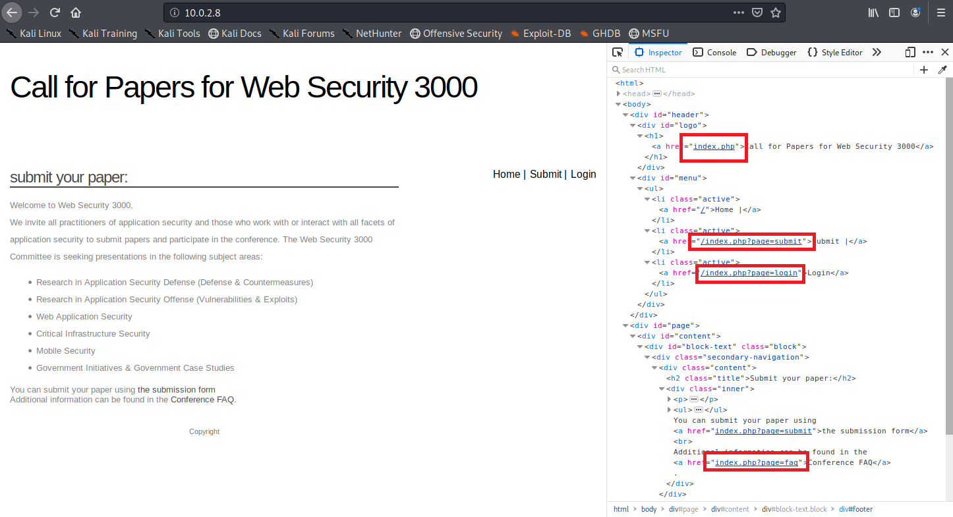This screenshot has width=953, height=517.
Task: Switch to the Debugger tab
Action: point(772,53)
